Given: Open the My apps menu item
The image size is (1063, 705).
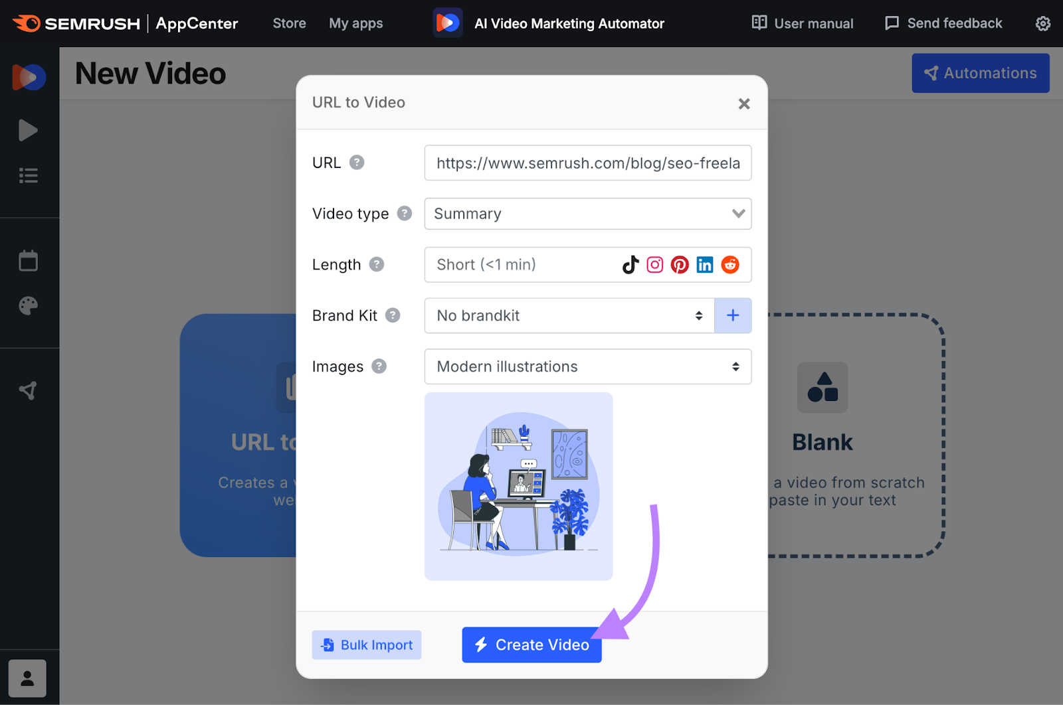Looking at the screenshot, I should 355,23.
